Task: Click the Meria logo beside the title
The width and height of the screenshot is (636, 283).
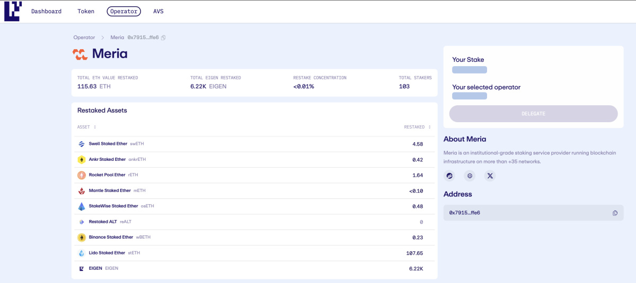Action: (x=80, y=54)
